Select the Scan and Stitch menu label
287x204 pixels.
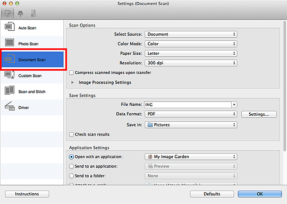pos(32,92)
